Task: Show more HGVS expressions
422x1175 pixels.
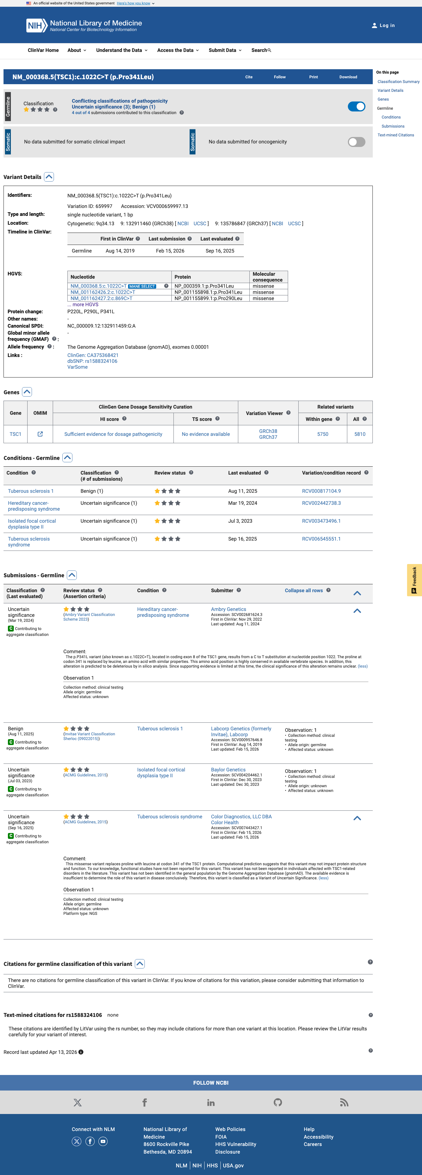Action: (83, 304)
